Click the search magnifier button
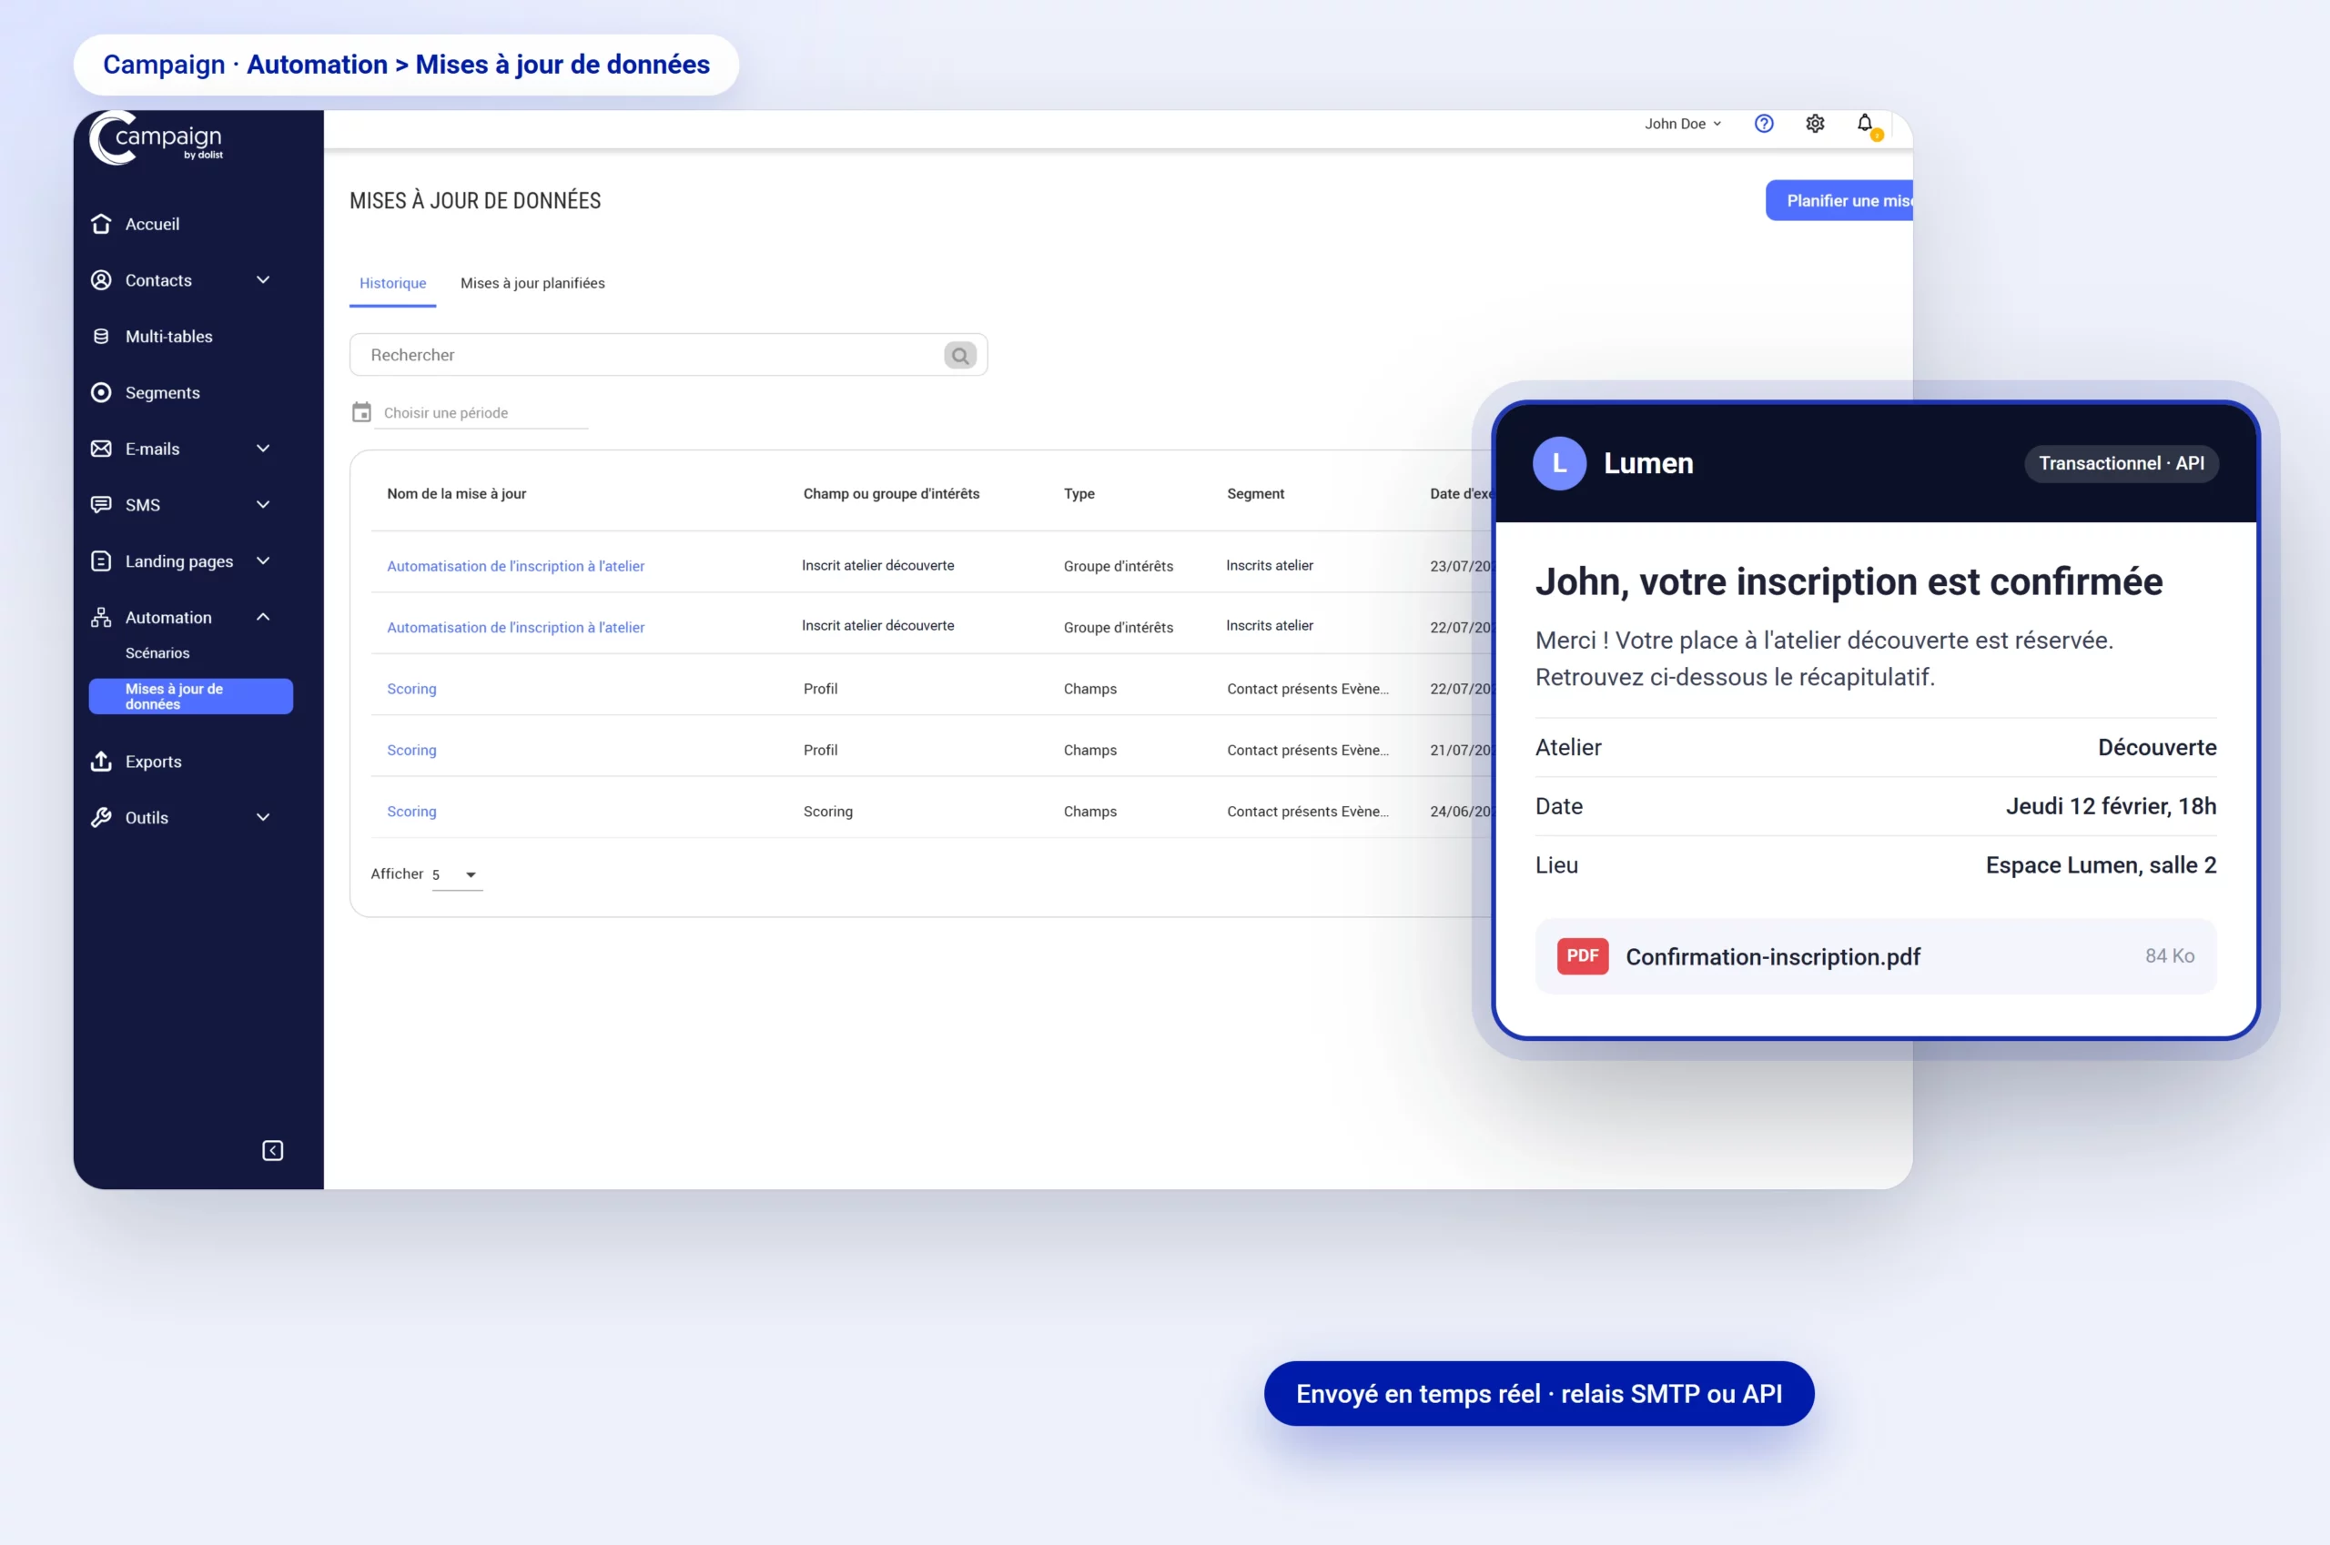 point(960,355)
